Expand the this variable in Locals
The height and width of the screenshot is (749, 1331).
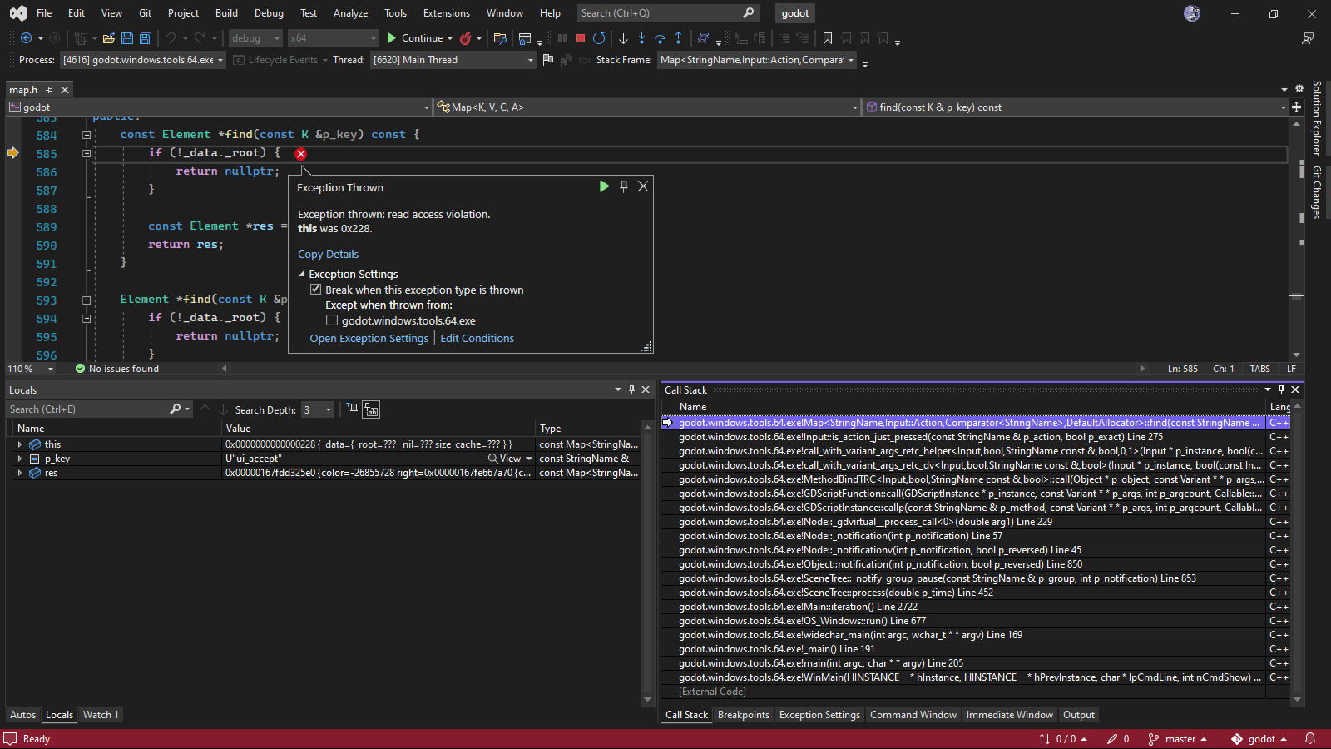(x=20, y=444)
